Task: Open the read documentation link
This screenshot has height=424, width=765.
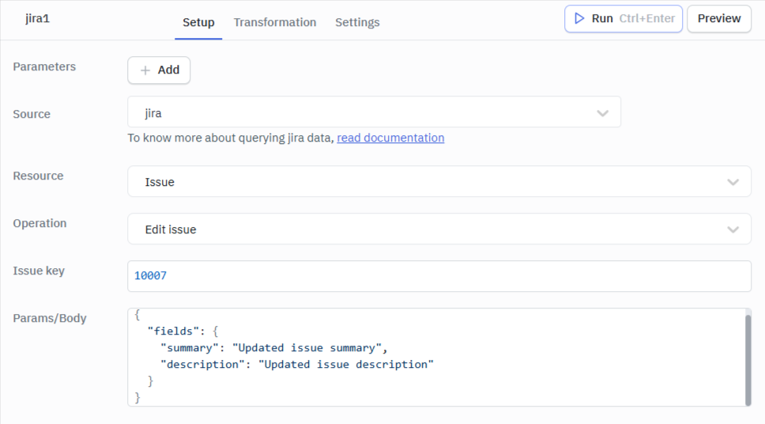Action: pyautogui.click(x=390, y=138)
